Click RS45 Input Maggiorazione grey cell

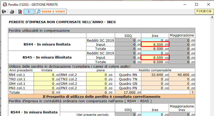coord(182,57)
